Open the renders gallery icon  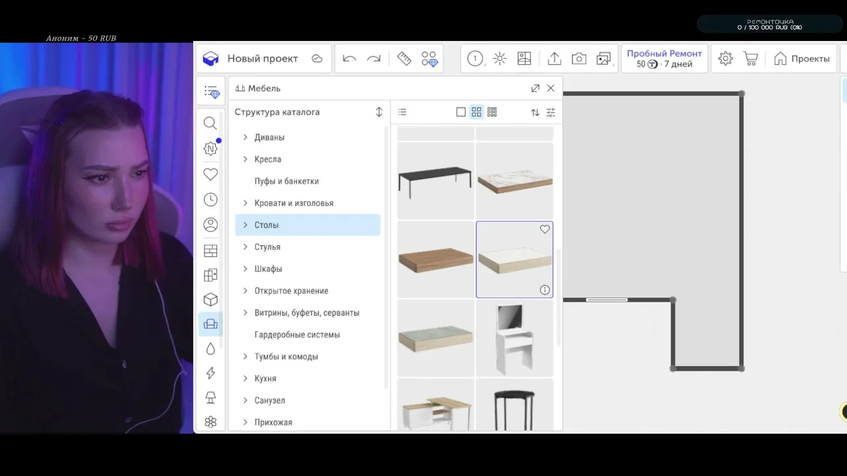(x=603, y=59)
